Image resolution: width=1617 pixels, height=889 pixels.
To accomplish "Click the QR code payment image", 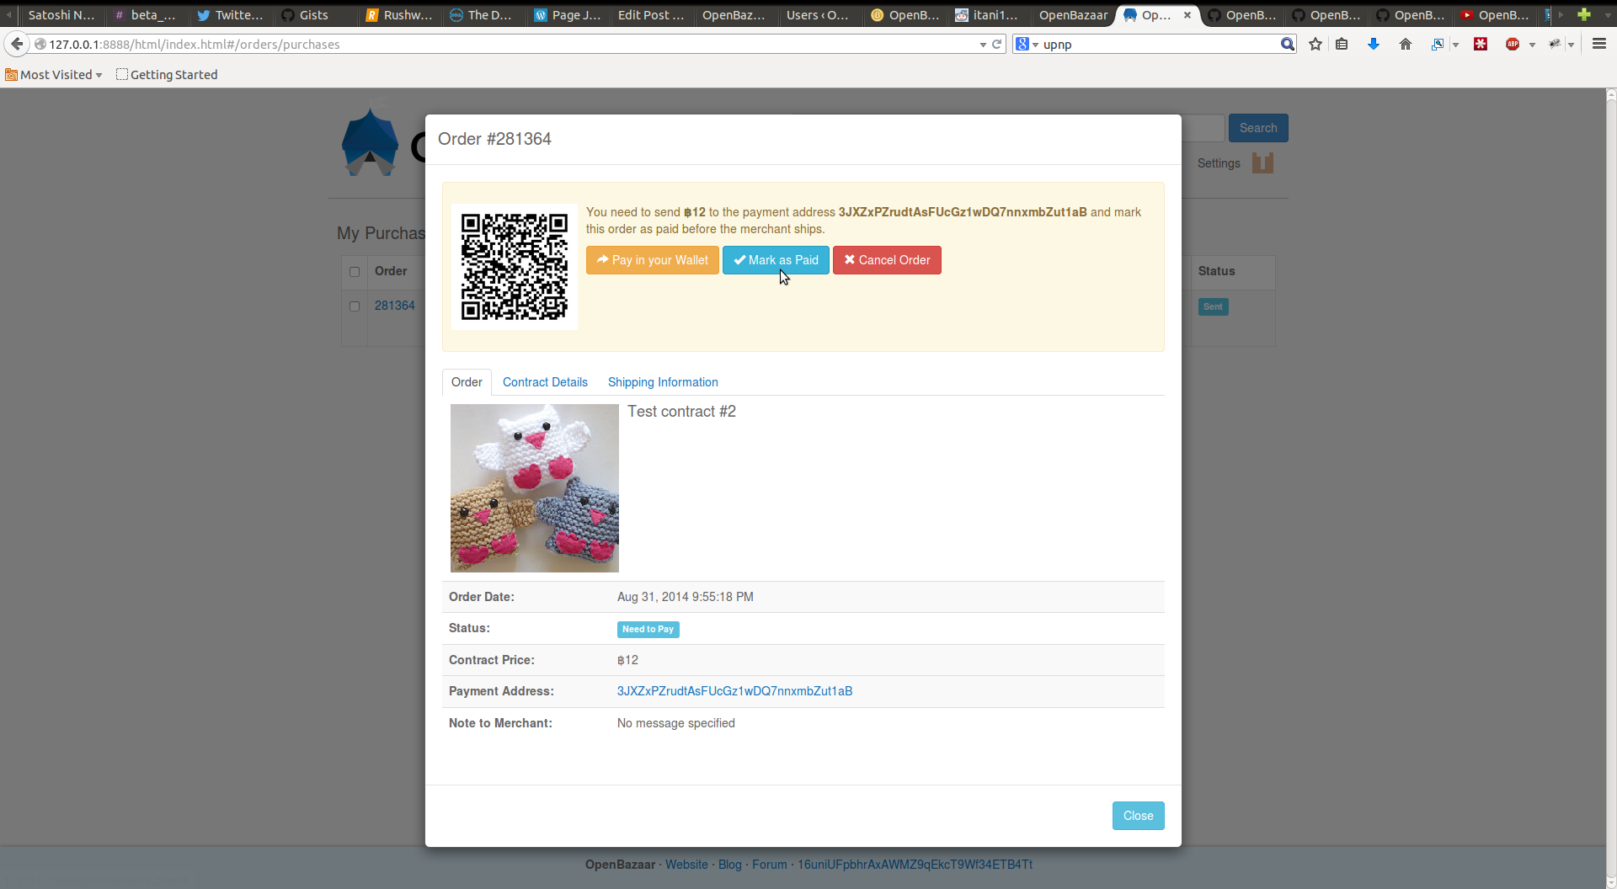I will click(515, 266).
